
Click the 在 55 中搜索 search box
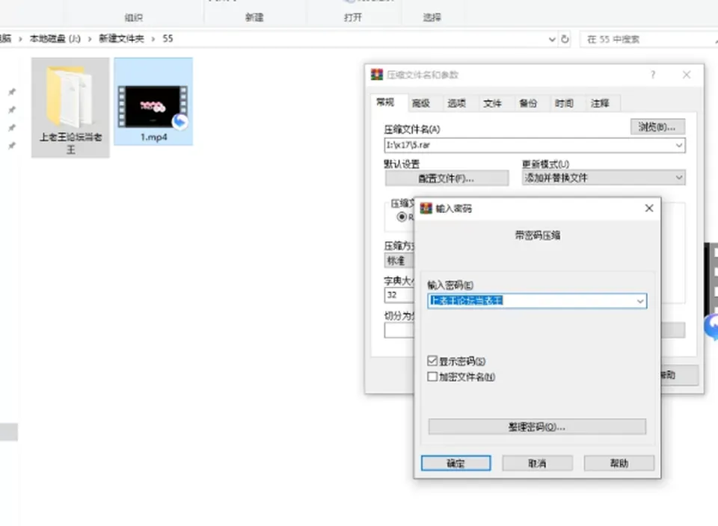click(648, 40)
